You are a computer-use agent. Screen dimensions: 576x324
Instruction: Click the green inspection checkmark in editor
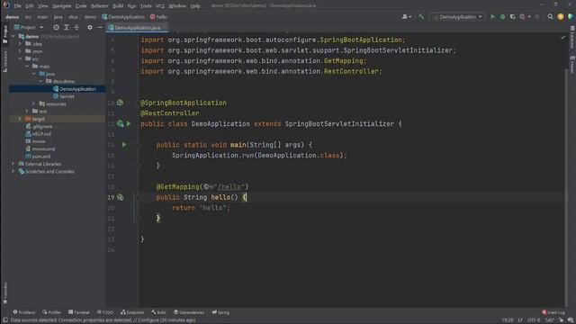(562, 38)
